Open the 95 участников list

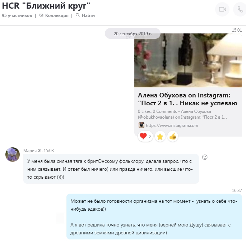pos(17,15)
